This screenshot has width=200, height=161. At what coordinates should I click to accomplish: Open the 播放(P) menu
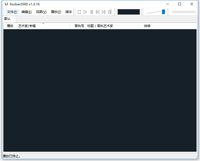point(56,12)
